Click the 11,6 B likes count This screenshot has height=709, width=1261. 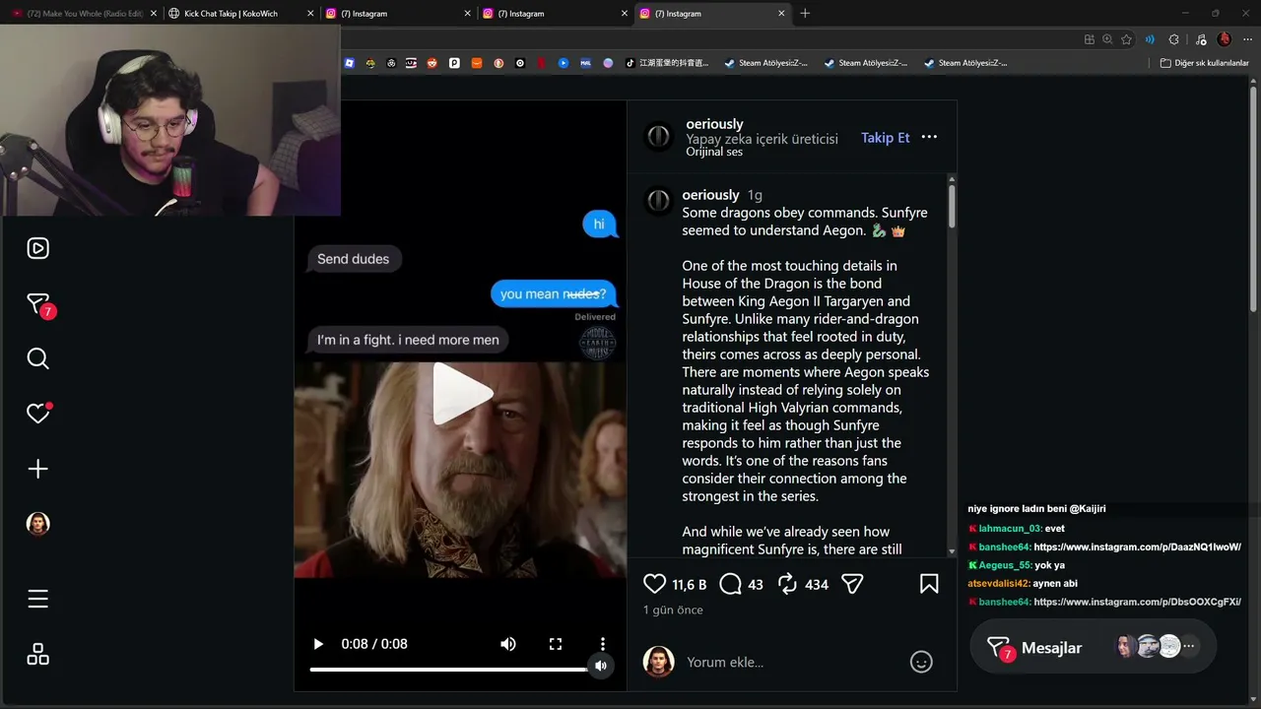pyautogui.click(x=689, y=585)
